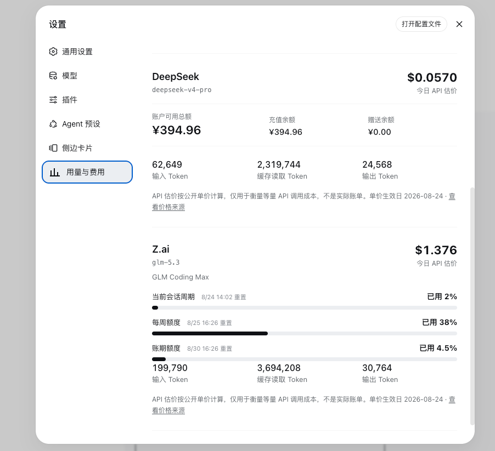Click the 8/30 16:26 重置 time
Image resolution: width=495 pixels, height=451 pixels.
click(x=210, y=349)
